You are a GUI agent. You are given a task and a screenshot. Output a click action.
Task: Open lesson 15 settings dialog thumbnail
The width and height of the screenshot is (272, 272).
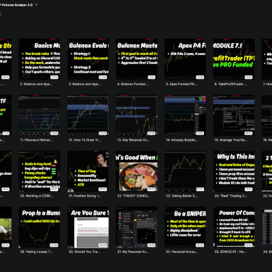point(234,116)
